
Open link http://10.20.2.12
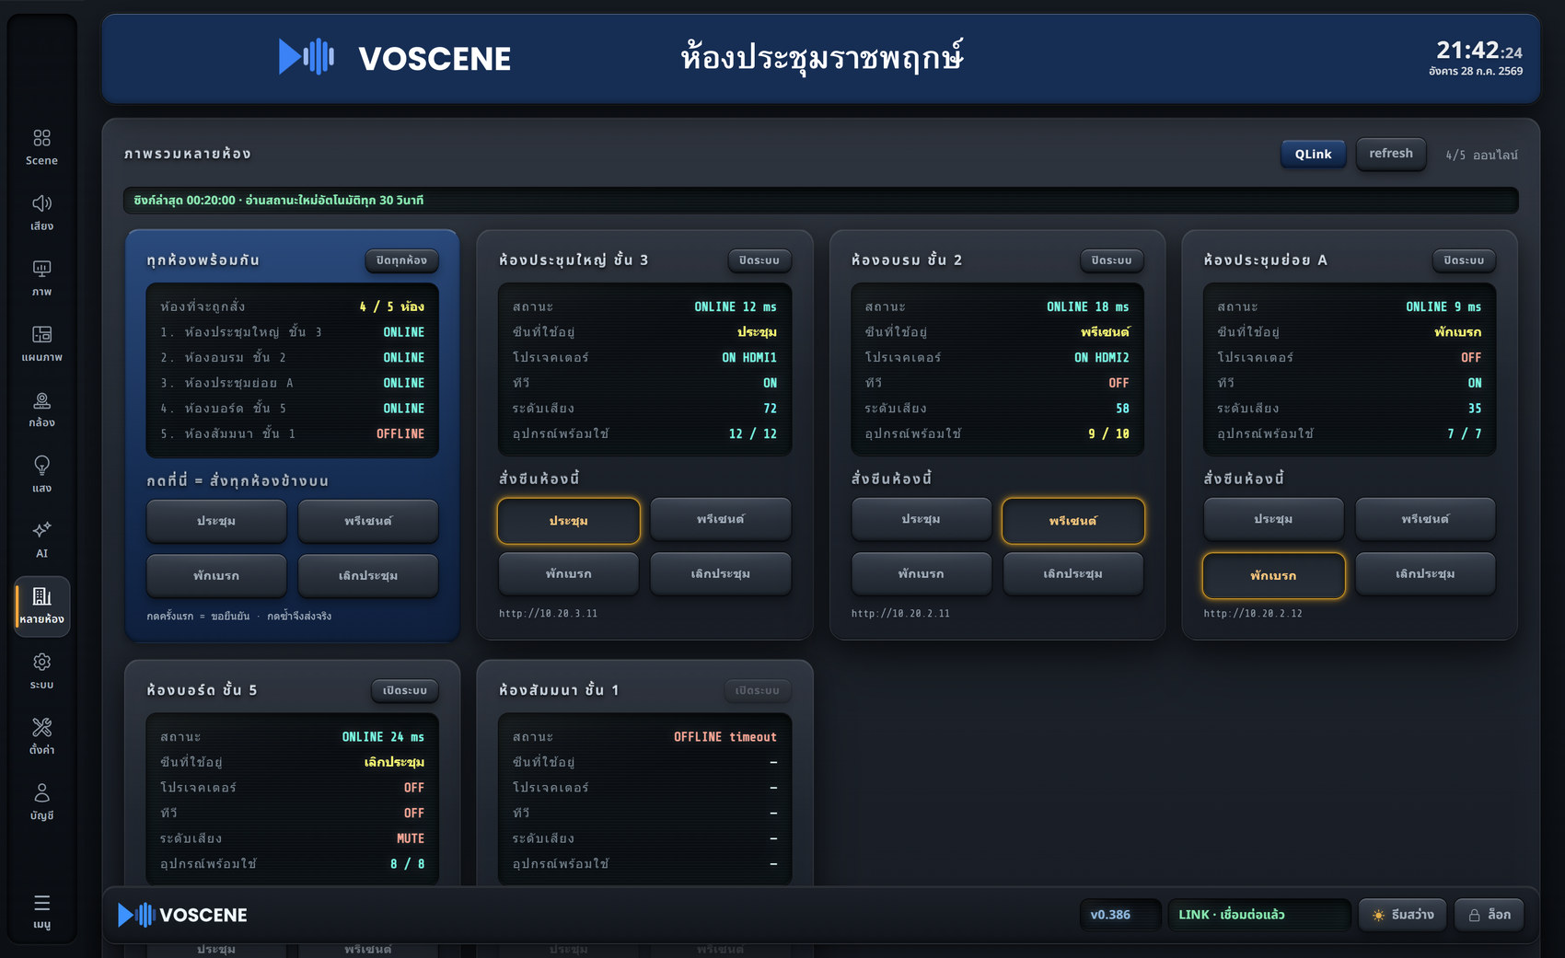[x=1254, y=614]
